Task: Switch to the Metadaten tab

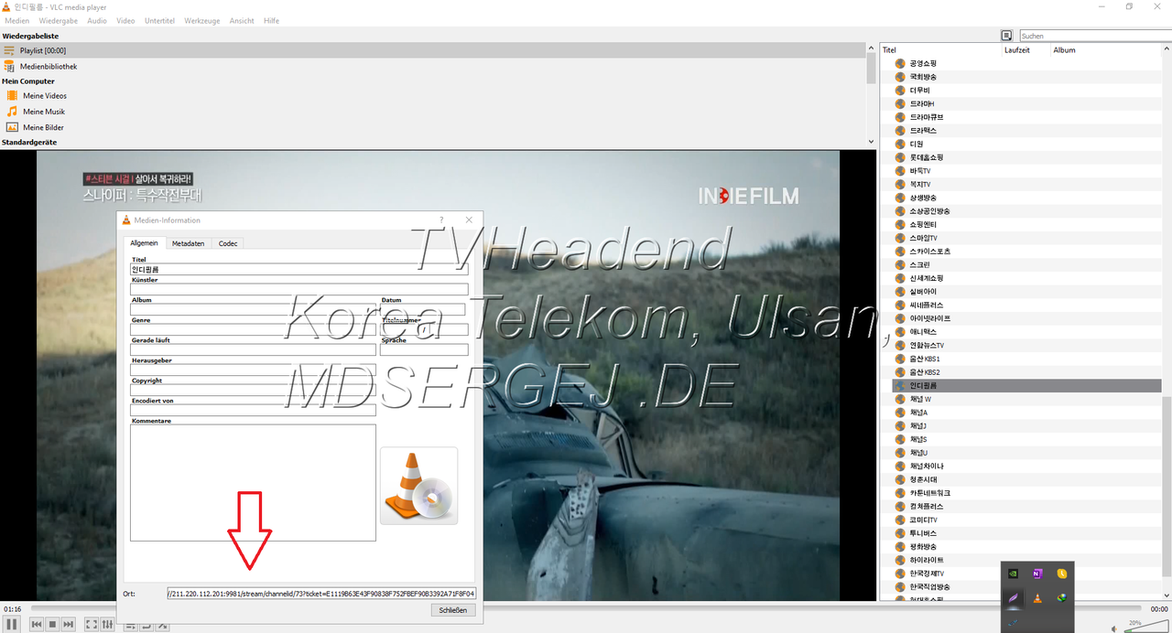Action: (x=188, y=243)
